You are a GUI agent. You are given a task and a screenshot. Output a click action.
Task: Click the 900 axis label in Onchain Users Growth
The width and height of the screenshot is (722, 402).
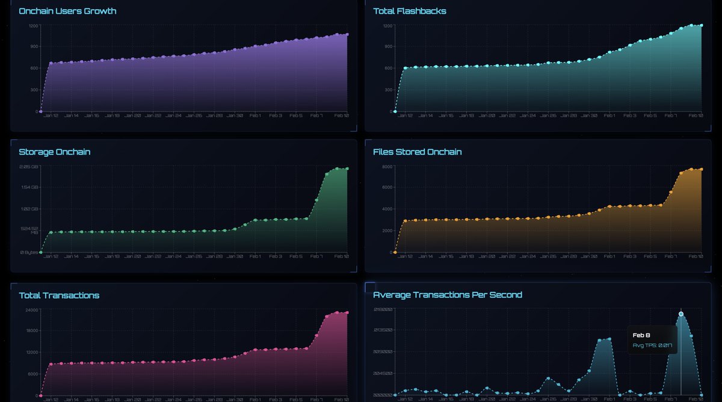(34, 47)
